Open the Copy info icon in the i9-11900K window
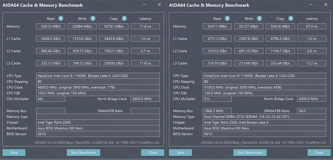333x160 pixels. [x=291, y=18]
